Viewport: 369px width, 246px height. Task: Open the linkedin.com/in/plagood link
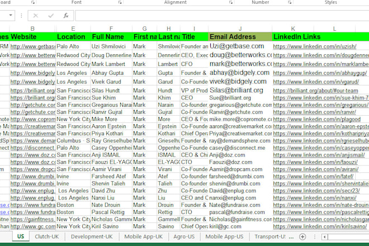coord(317,119)
